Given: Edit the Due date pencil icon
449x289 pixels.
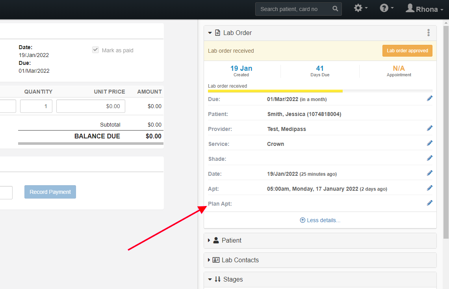Looking at the screenshot, I should (430, 98).
